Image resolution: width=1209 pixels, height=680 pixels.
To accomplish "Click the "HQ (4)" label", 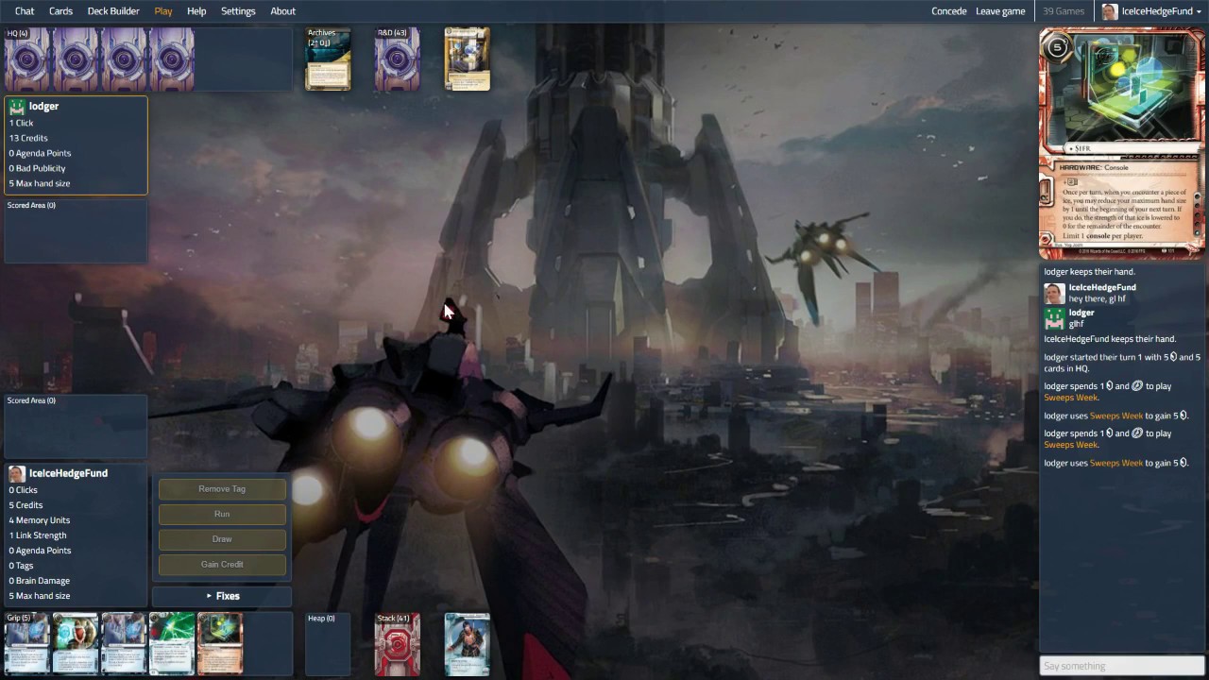I will point(17,34).
